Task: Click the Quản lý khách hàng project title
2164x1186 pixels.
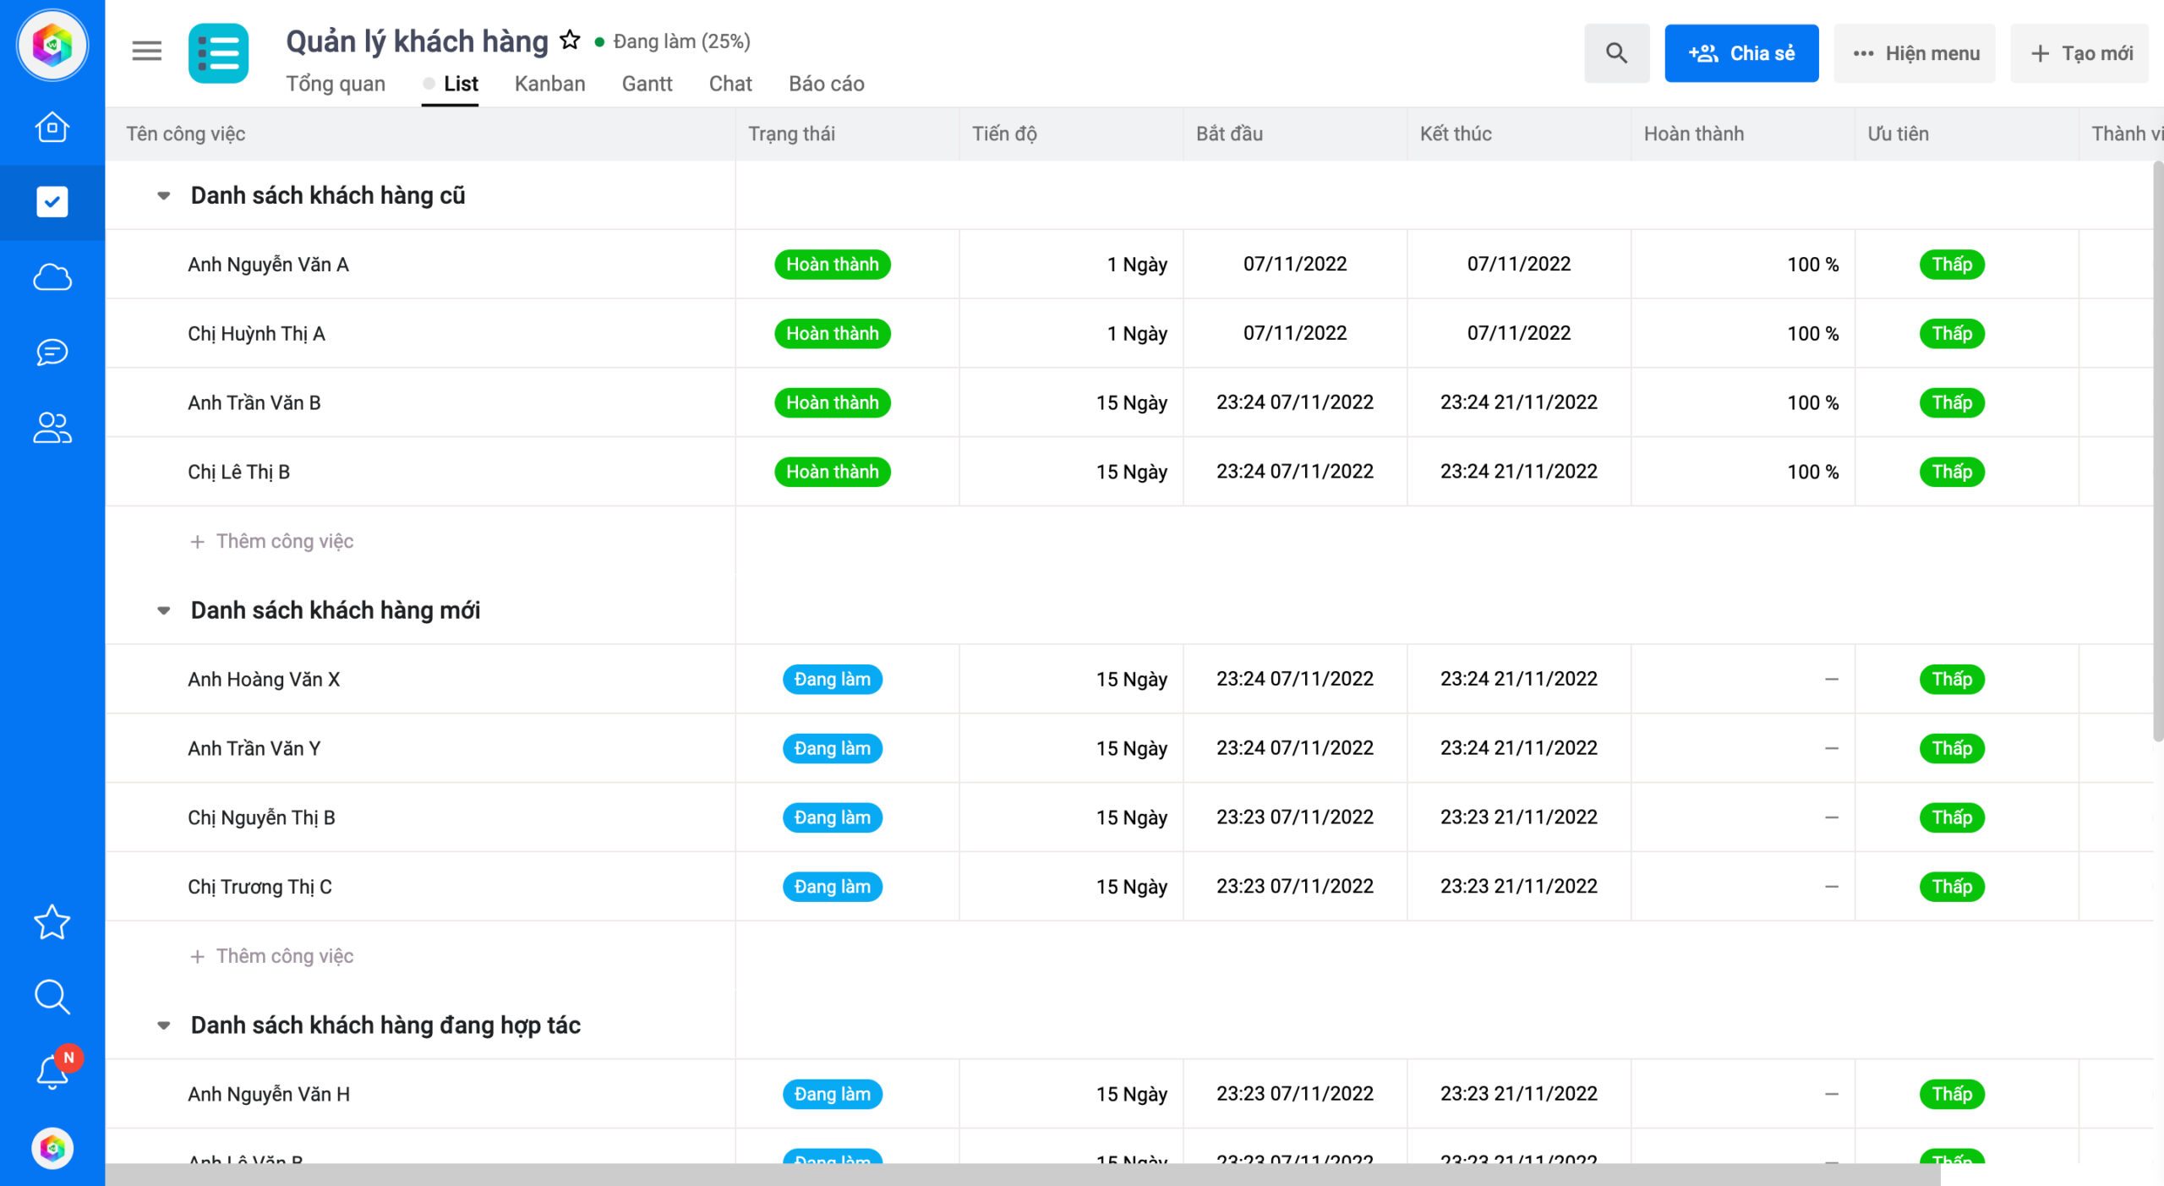Action: (417, 41)
